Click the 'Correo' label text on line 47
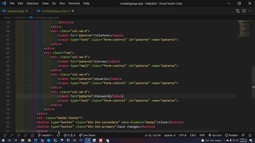This screenshot has height=143, width=255. click(100, 62)
